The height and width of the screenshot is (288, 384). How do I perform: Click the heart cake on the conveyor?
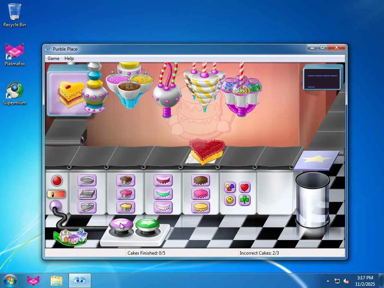click(x=207, y=151)
